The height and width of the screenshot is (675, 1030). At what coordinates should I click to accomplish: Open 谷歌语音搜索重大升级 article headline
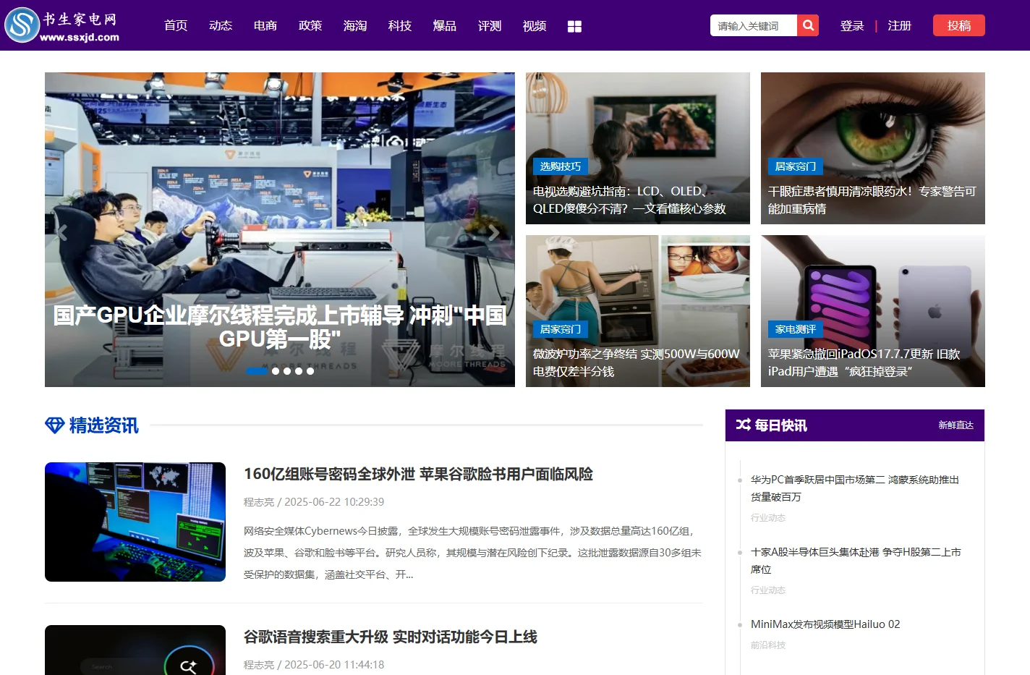(x=391, y=637)
